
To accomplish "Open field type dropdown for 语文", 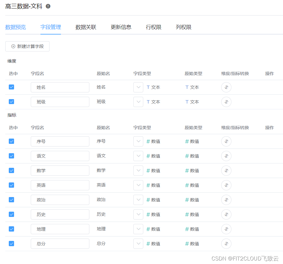I will tap(138, 156).
